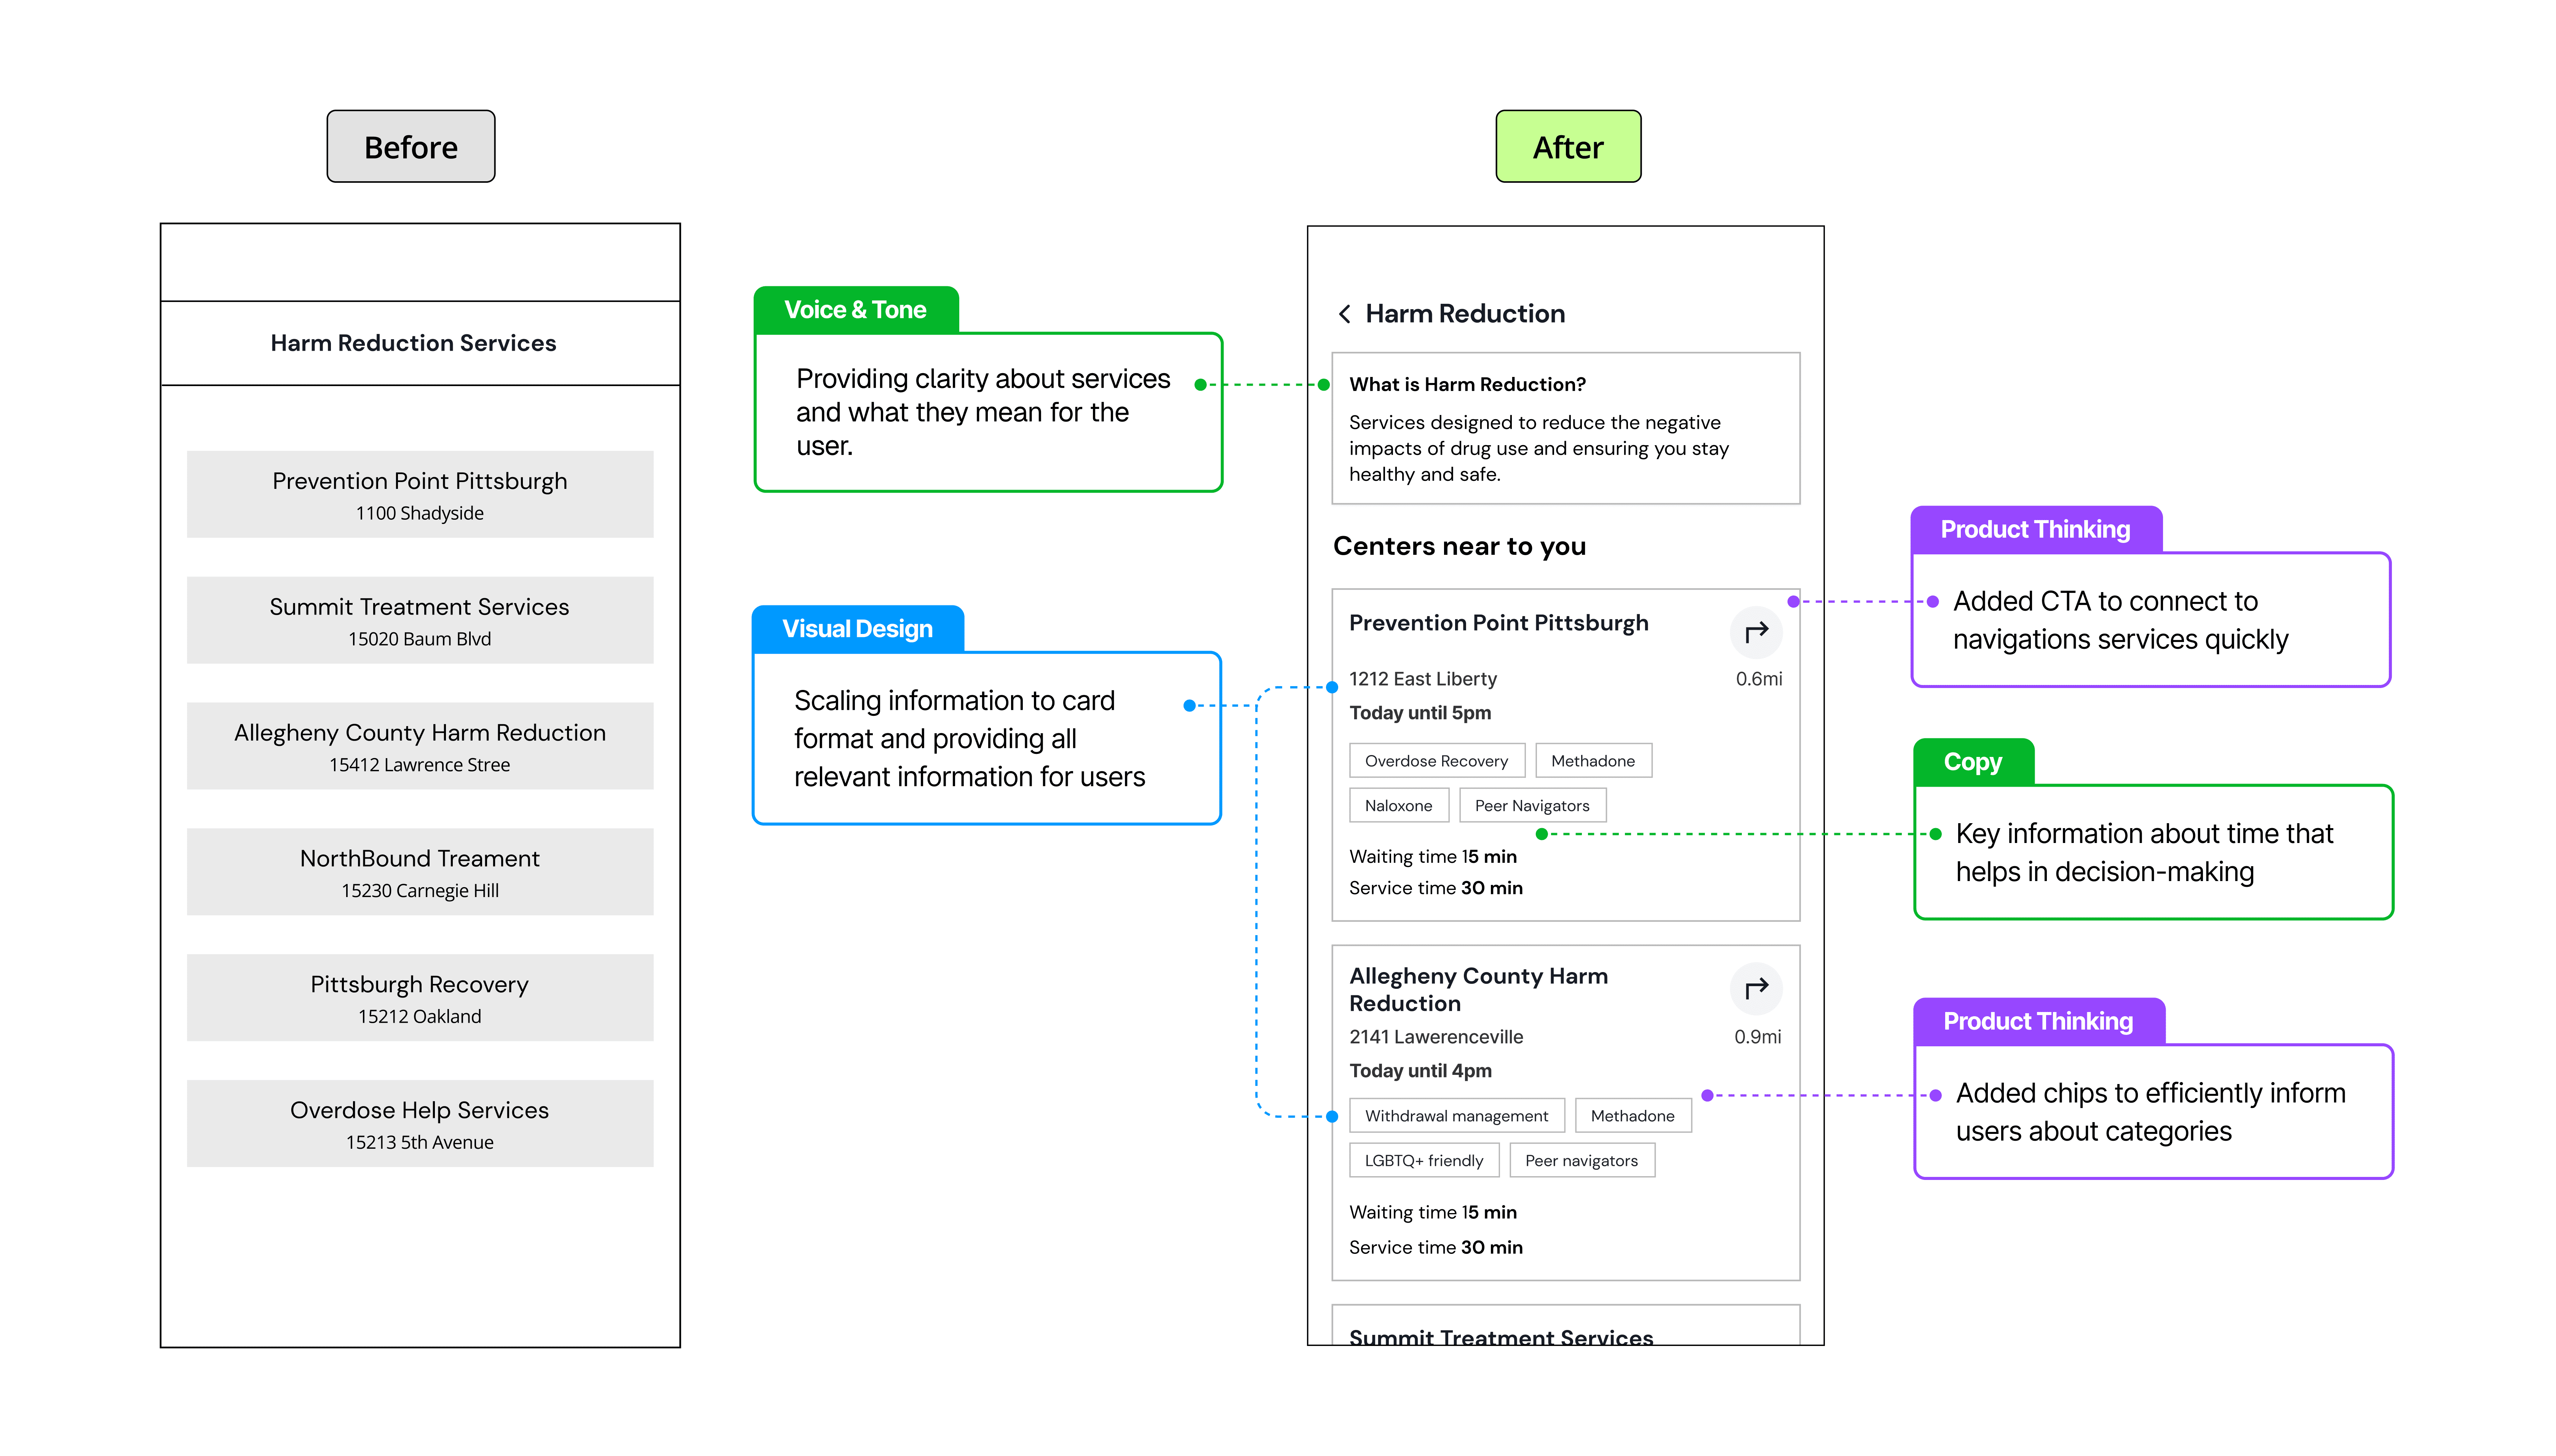Click back chevron beside Harm Reduction title

[1344, 314]
